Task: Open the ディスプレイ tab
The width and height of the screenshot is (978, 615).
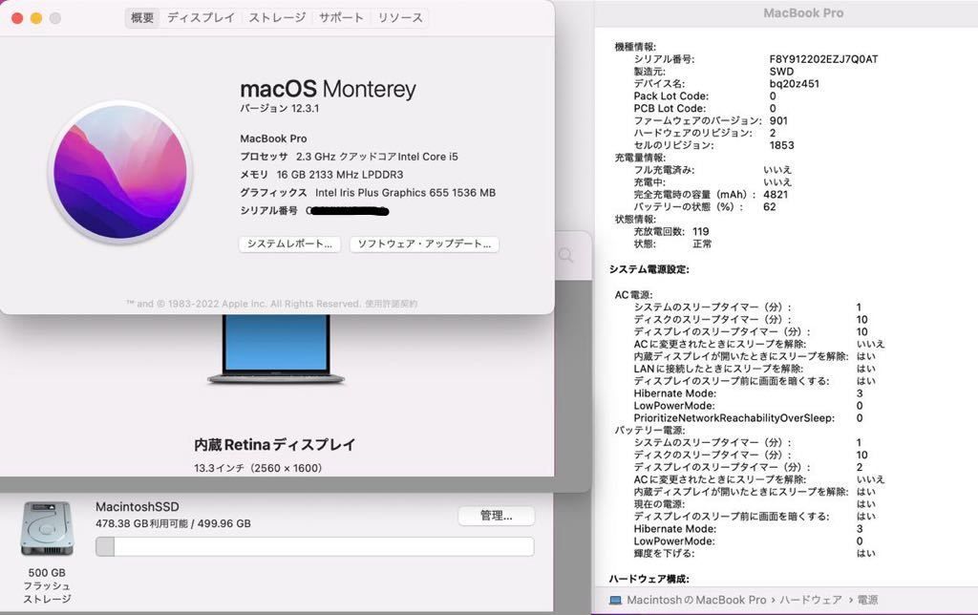Action: [201, 18]
